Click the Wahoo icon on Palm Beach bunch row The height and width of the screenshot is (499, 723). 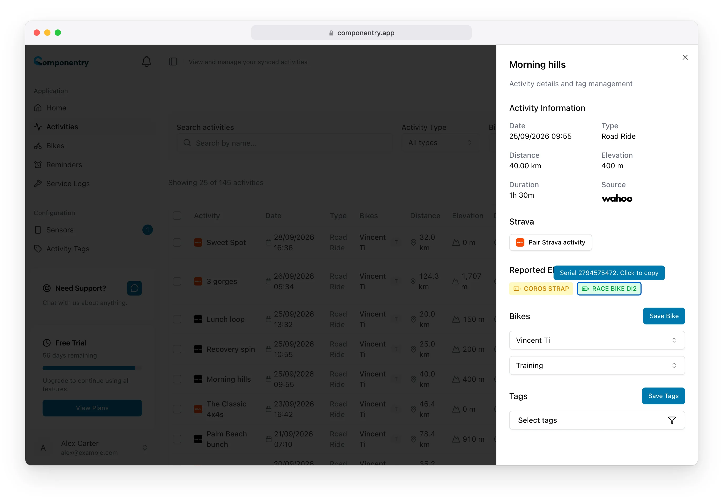(198, 439)
